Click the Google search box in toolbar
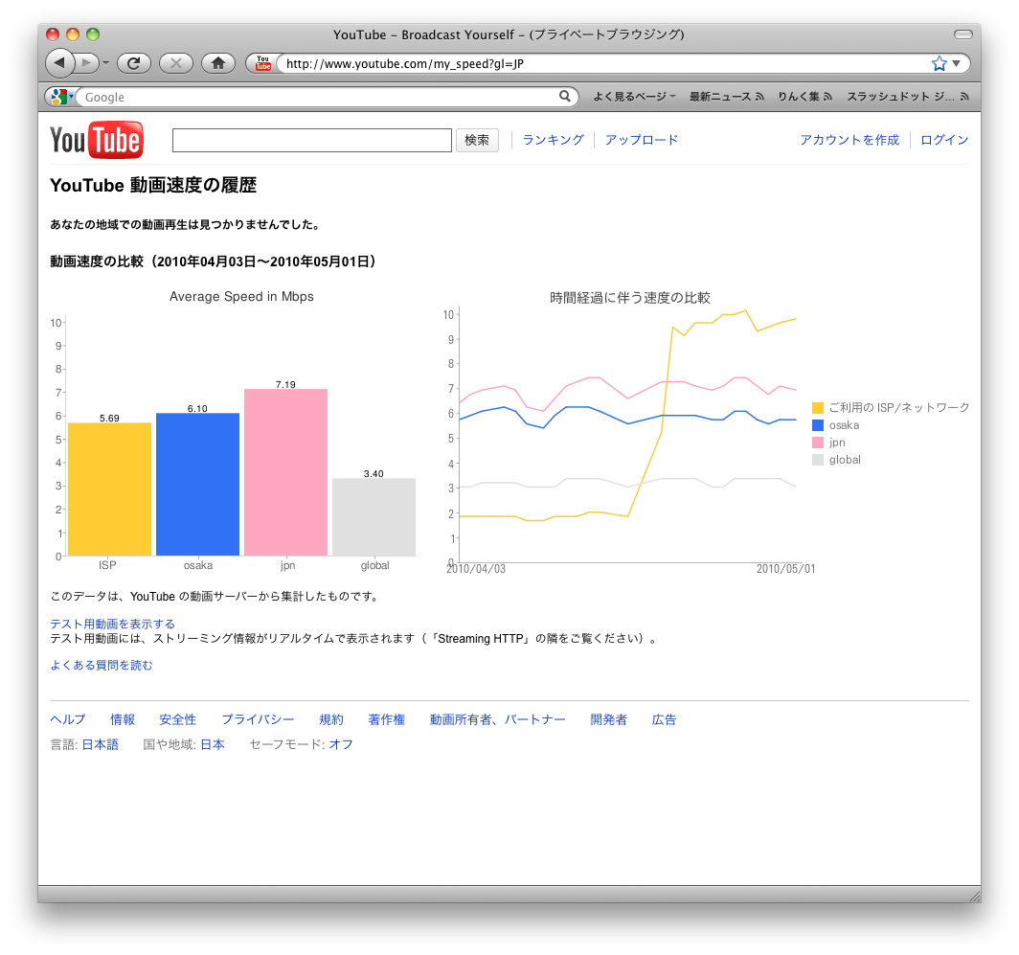The image size is (1019, 955). 318,97
